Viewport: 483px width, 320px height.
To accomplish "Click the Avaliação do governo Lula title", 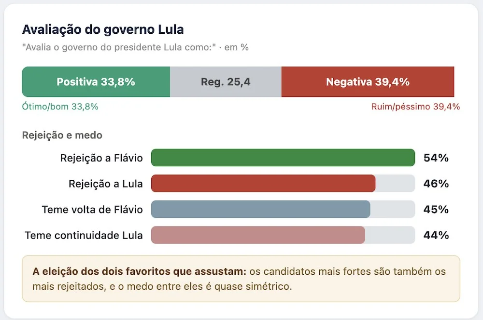I will coord(103,30).
